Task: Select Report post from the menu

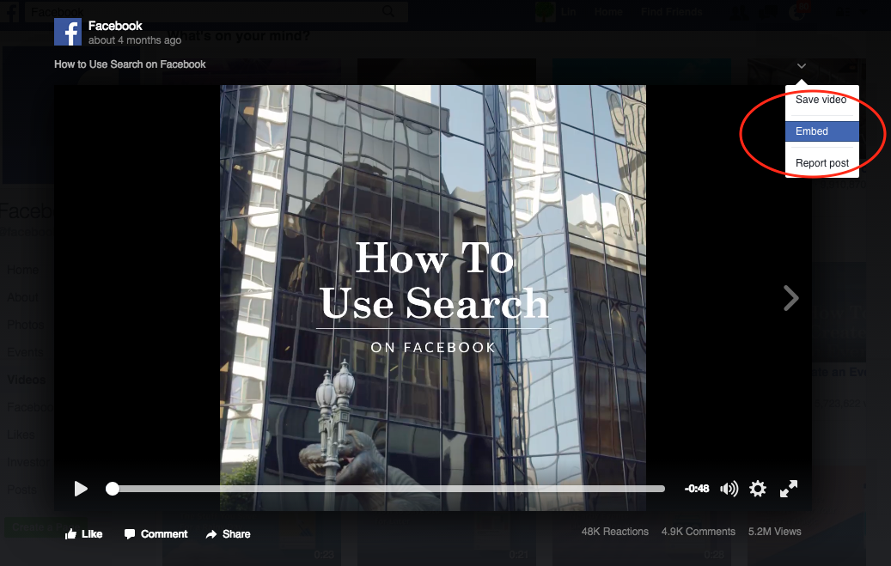Action: click(821, 163)
